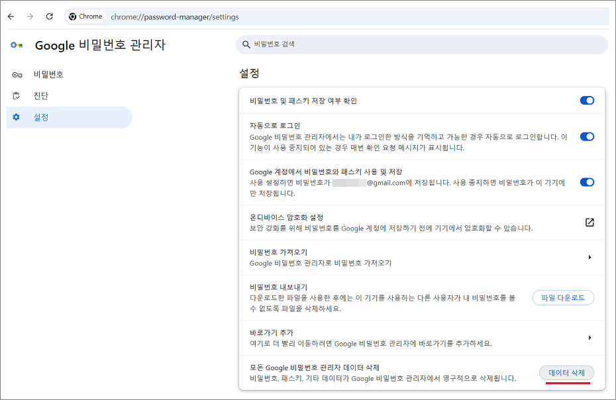This screenshot has height=400, width=616.
Task: Select the 설정 sidebar item
Action: (69, 117)
